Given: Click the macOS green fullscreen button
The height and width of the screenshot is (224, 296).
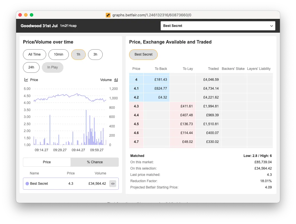Looking at the screenshot, I should 32,15.
